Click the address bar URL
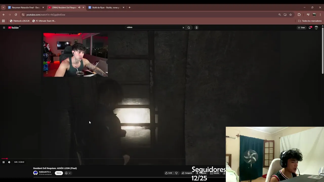The height and width of the screenshot is (182, 324). click(46, 15)
